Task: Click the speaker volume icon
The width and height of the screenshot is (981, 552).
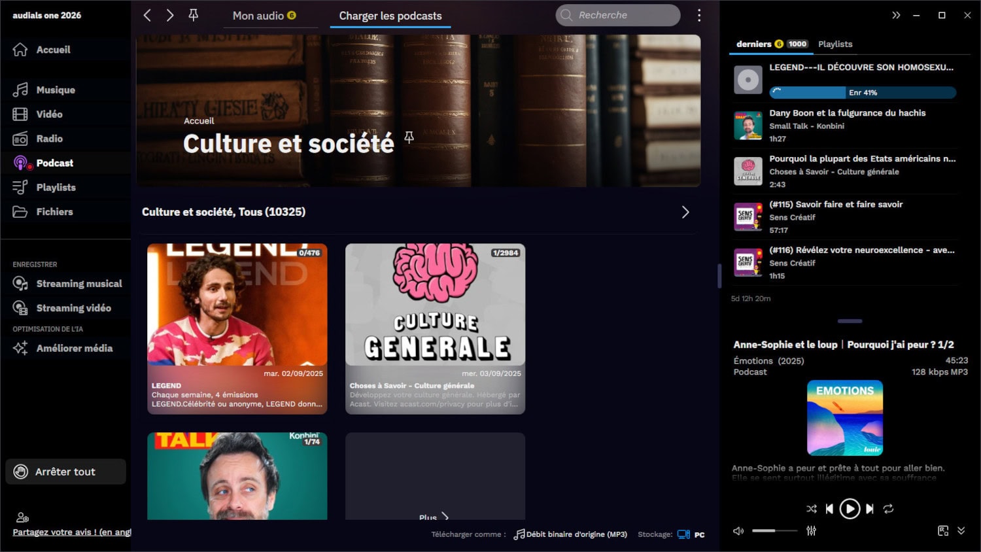Action: coord(738,531)
